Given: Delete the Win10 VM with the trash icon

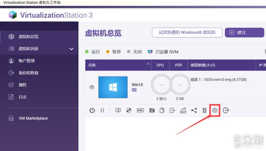Looking at the screenshot, I should 204,110.
